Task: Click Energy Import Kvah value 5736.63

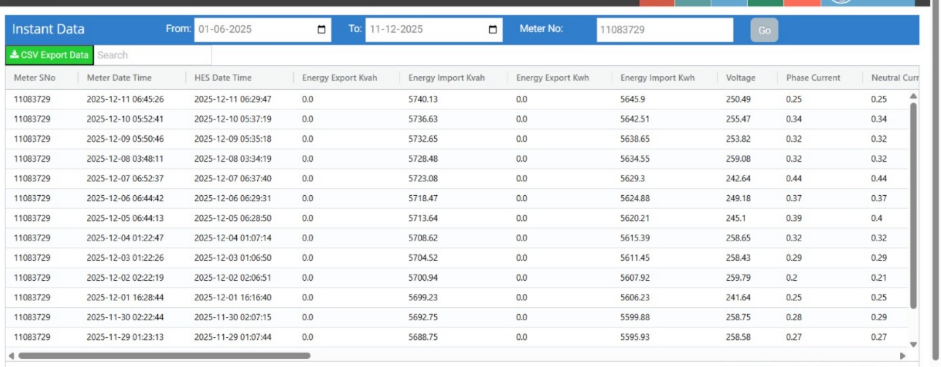Action: (423, 119)
